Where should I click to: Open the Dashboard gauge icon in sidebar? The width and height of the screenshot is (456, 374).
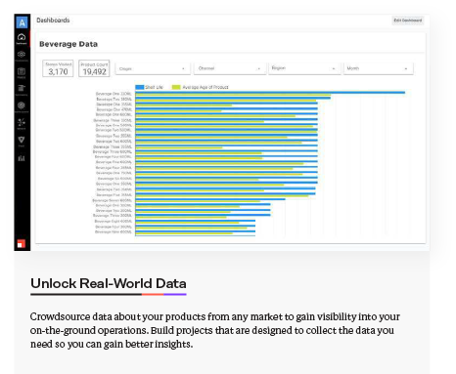pyautogui.click(x=22, y=37)
